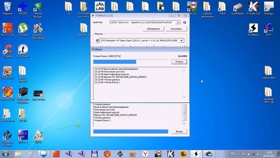Click the RU language indicator in the tray

point(233,154)
